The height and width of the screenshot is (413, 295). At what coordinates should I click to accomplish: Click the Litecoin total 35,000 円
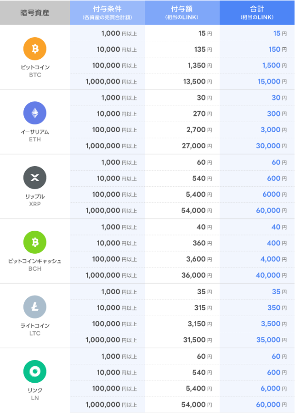(272, 340)
